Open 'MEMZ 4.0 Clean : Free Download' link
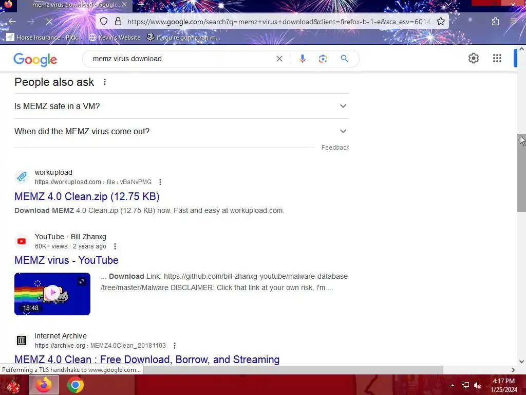Screen dimensions: 526x395 (x=147, y=360)
